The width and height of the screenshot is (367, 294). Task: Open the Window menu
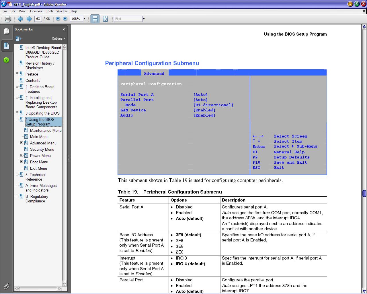[x=62, y=11]
